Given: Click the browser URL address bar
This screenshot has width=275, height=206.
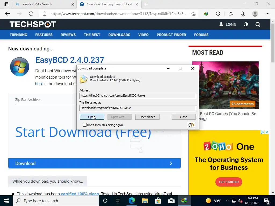Looking at the screenshot, I should tap(118, 14).
